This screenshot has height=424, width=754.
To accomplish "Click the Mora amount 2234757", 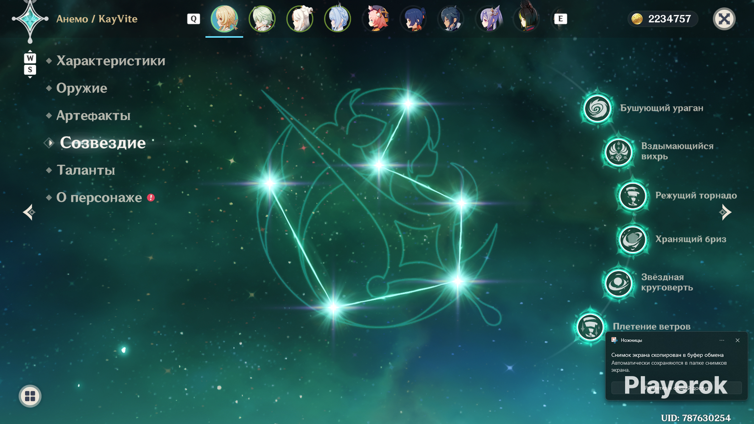I will (x=670, y=19).
